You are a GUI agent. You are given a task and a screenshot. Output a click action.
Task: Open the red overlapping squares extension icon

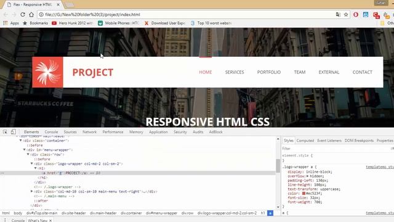(x=376, y=15)
